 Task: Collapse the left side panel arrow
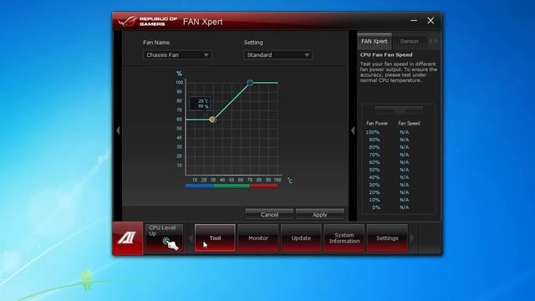pyautogui.click(x=118, y=130)
